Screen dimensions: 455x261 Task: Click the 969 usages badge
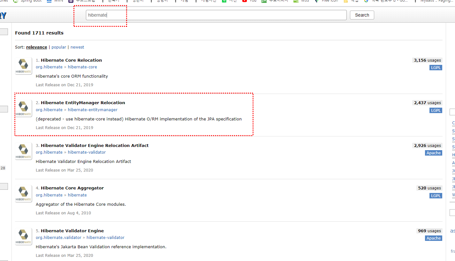429,231
